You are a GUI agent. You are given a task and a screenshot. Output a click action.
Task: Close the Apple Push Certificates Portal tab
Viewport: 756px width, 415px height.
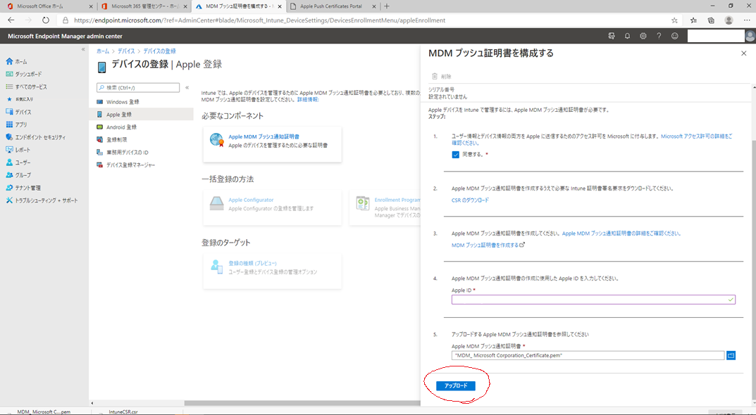point(373,6)
